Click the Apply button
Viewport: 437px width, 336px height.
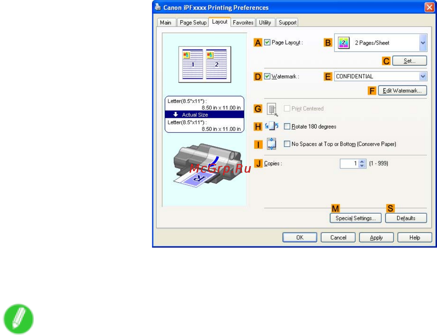[376, 237]
